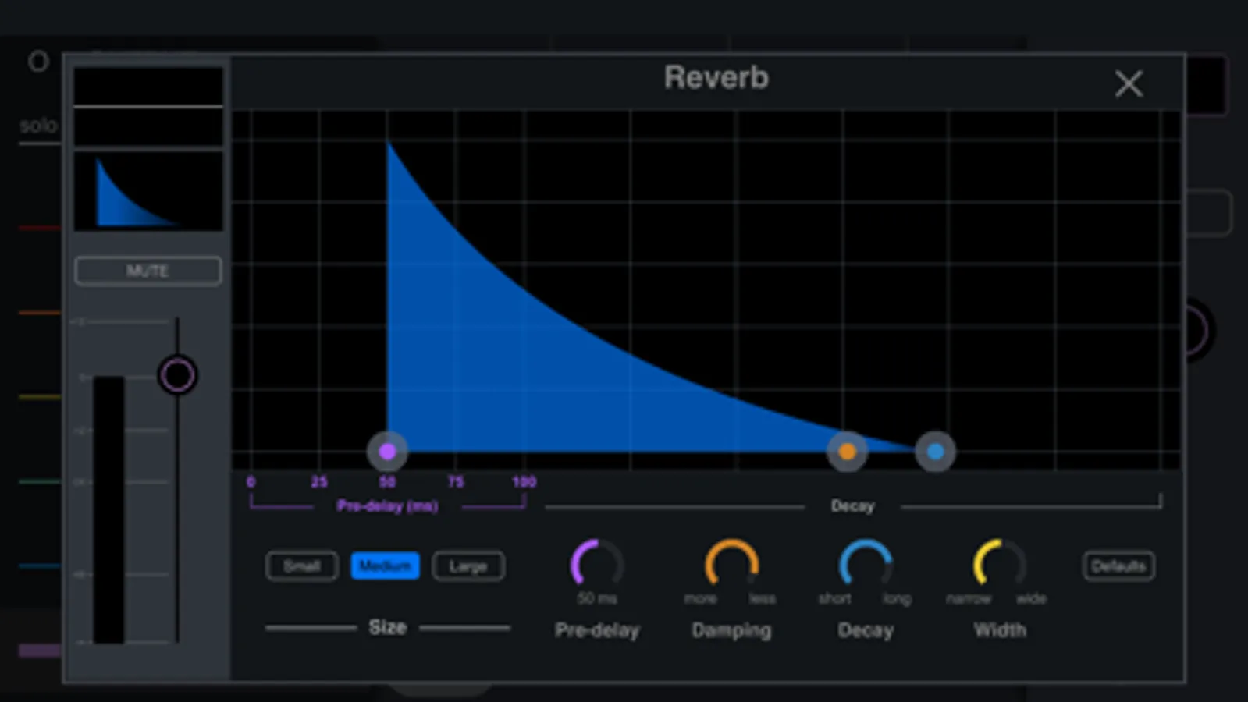Click the MUTE button

coord(148,271)
